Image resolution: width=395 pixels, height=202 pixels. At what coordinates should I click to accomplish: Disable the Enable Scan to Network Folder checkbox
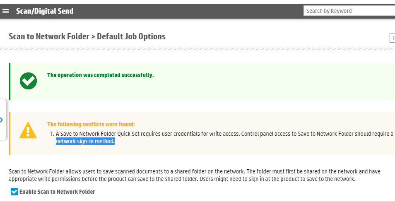[x=14, y=192]
